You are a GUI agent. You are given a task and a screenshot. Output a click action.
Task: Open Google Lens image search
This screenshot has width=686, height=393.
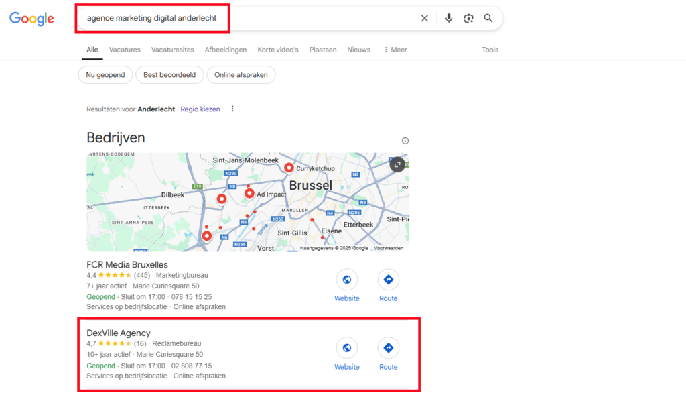click(x=468, y=19)
